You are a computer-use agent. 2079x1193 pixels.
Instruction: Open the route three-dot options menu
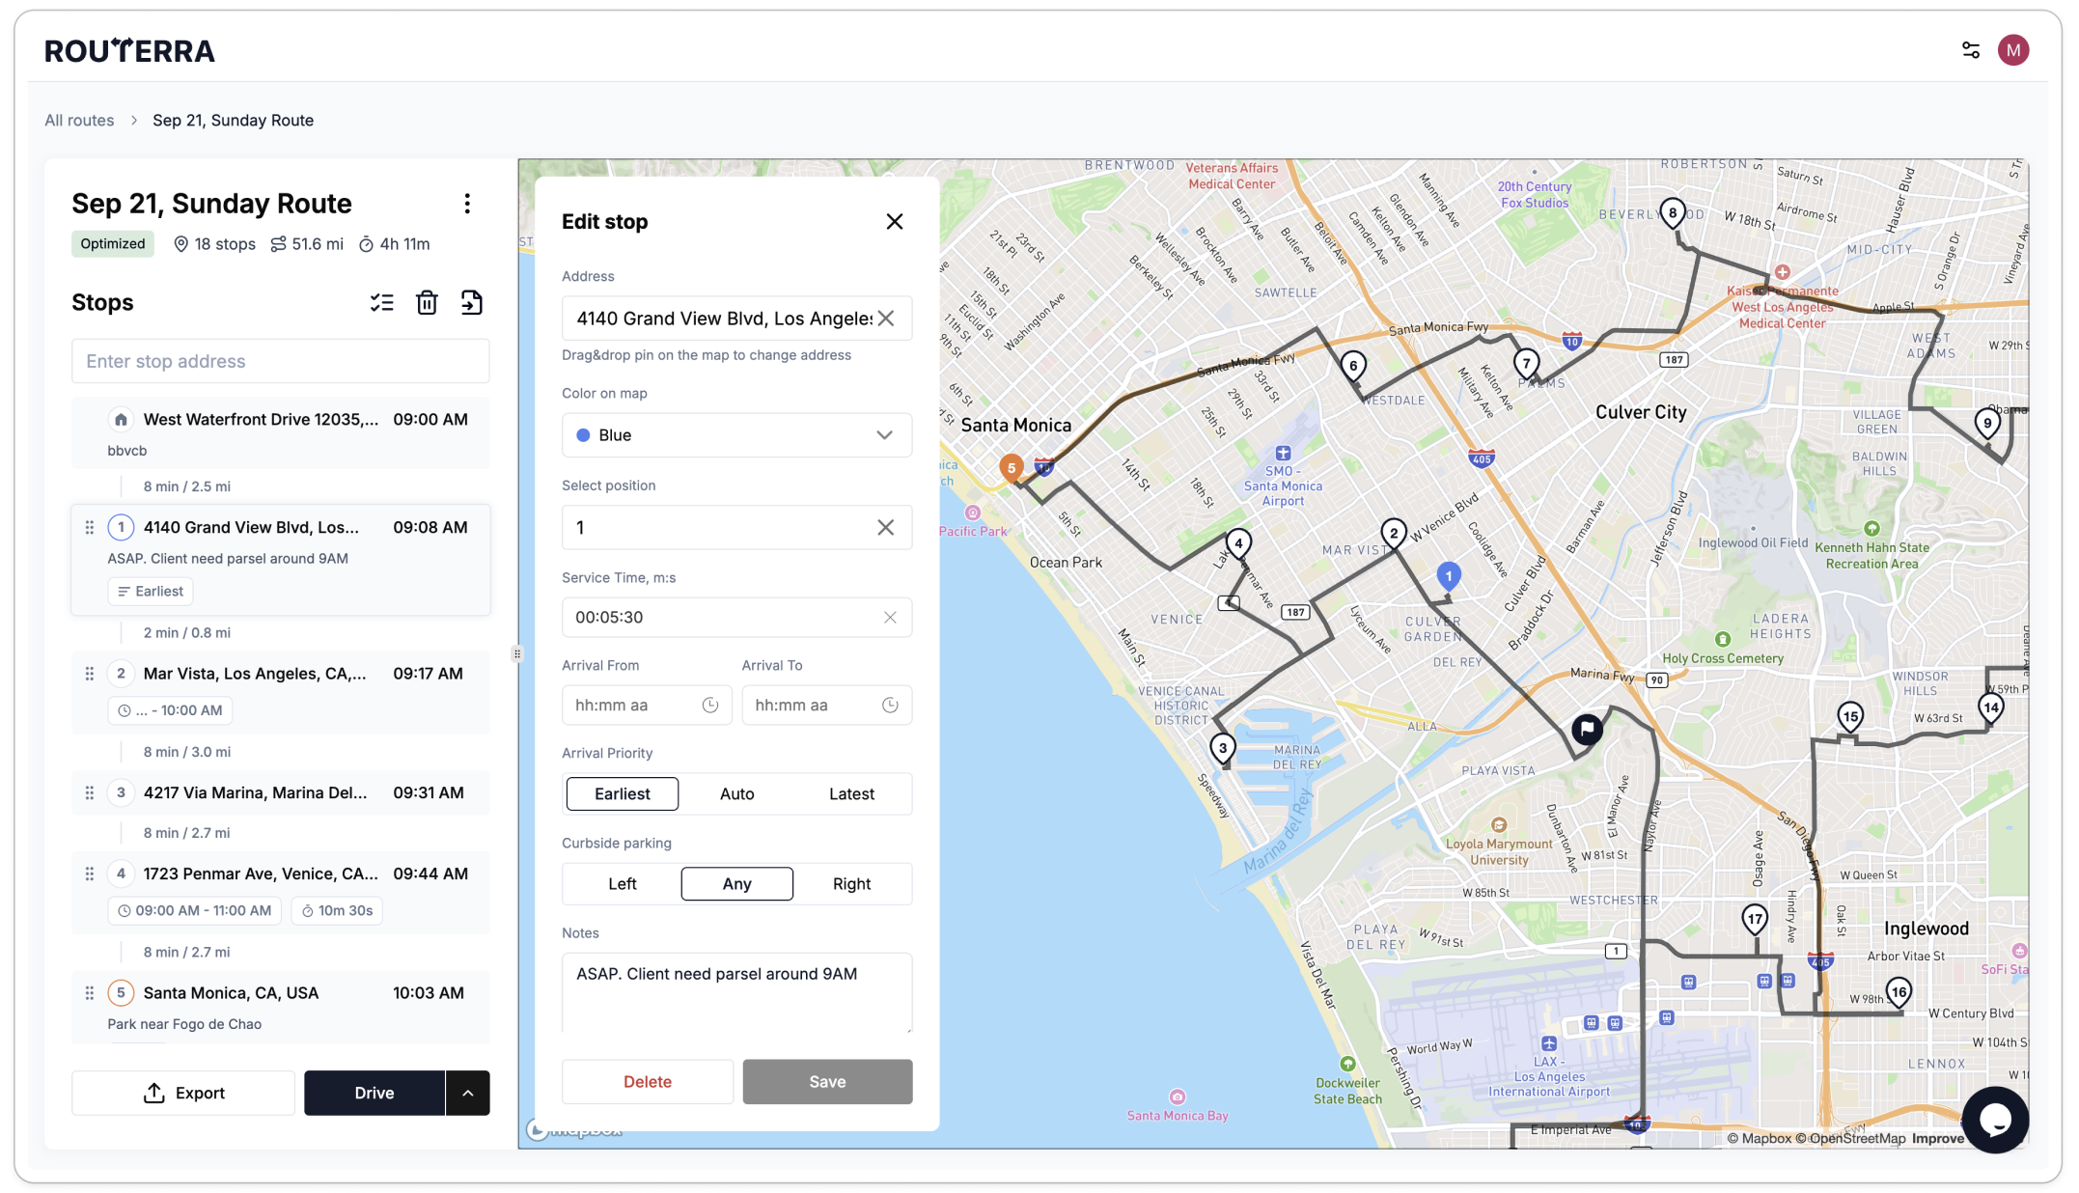coord(467,204)
